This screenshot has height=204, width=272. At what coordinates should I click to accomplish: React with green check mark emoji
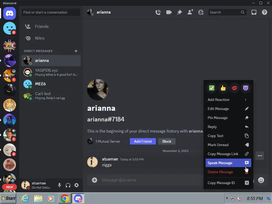(x=212, y=88)
